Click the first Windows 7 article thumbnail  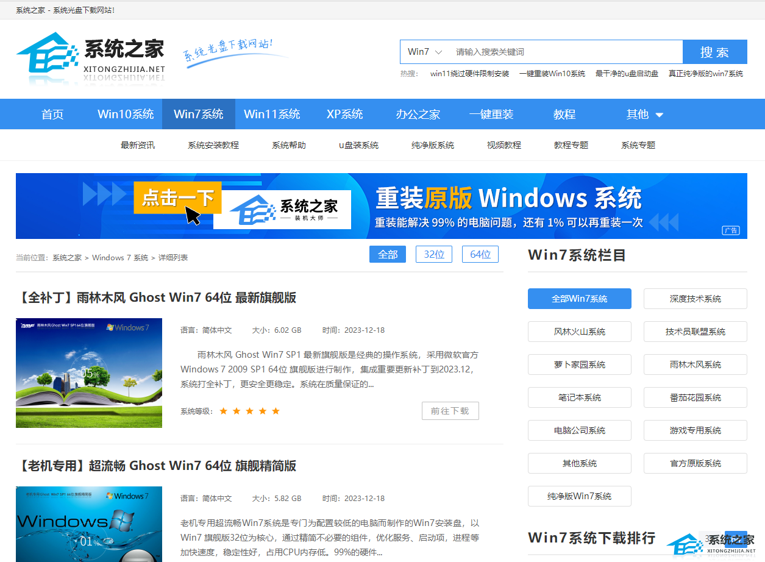[88, 372]
